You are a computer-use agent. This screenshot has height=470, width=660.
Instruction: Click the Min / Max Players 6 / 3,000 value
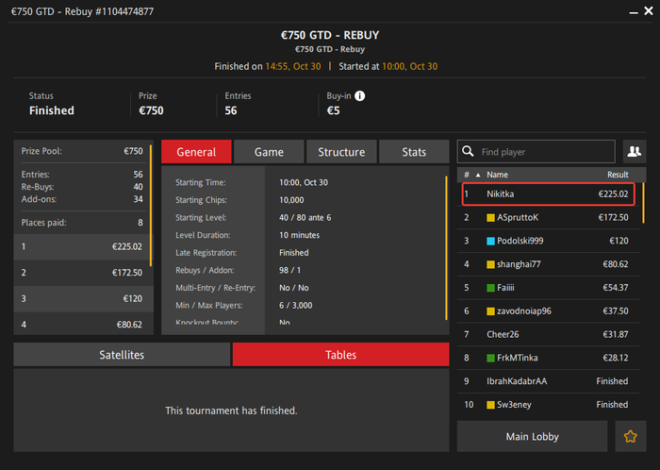(x=295, y=306)
